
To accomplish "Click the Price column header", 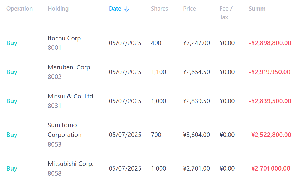I will click(x=189, y=9).
